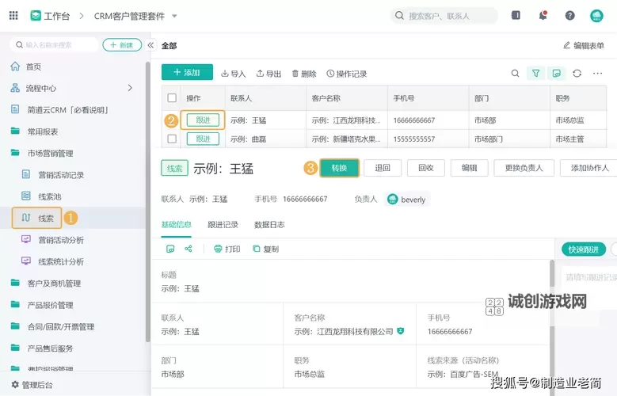Expand the 客户及商机管理 folder
The height and width of the screenshot is (396, 617).
click(x=54, y=283)
